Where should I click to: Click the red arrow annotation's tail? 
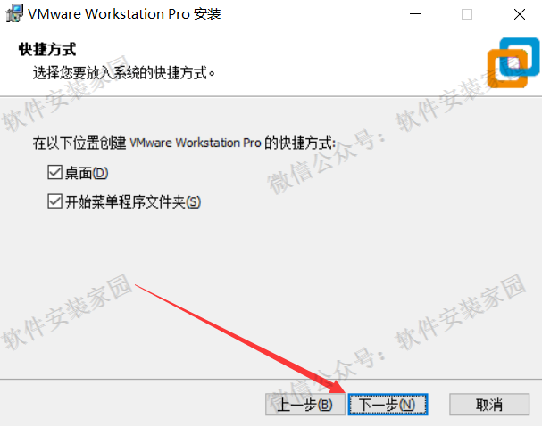pos(138,286)
